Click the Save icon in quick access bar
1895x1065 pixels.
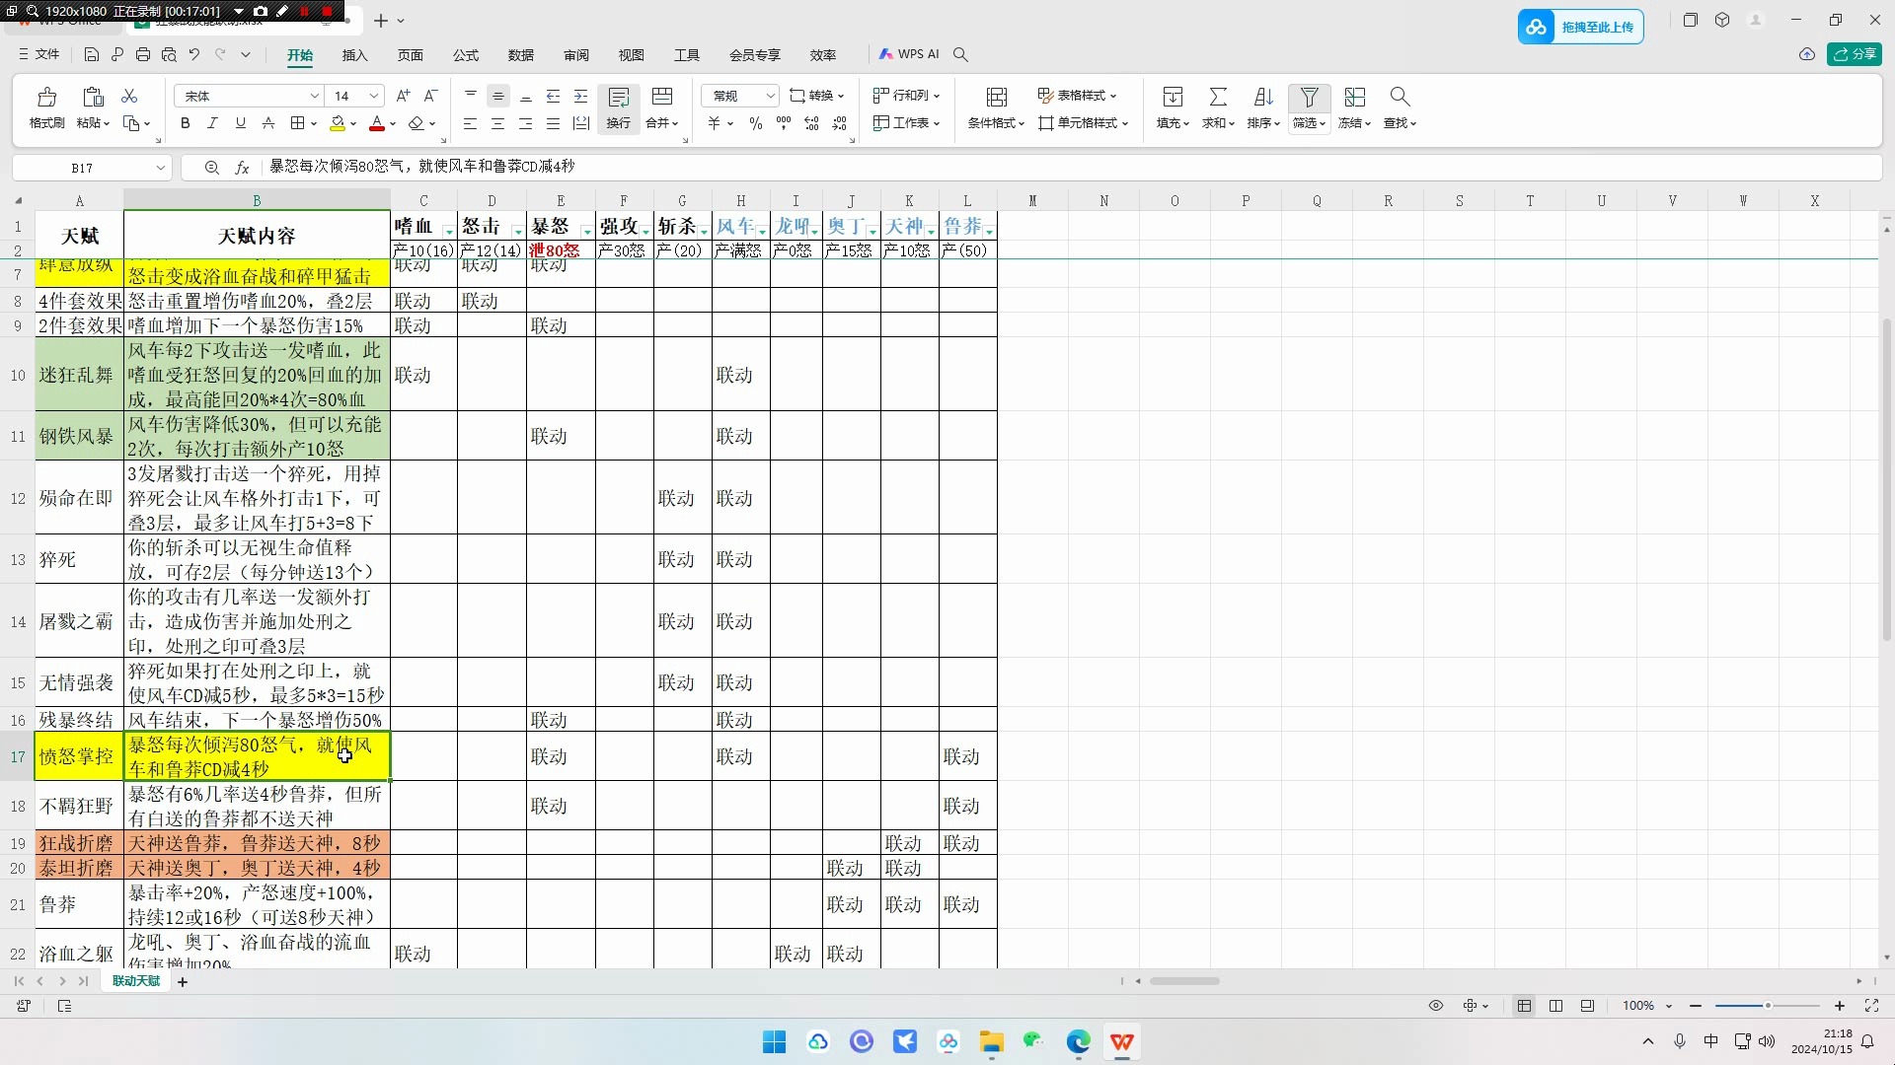(x=92, y=55)
